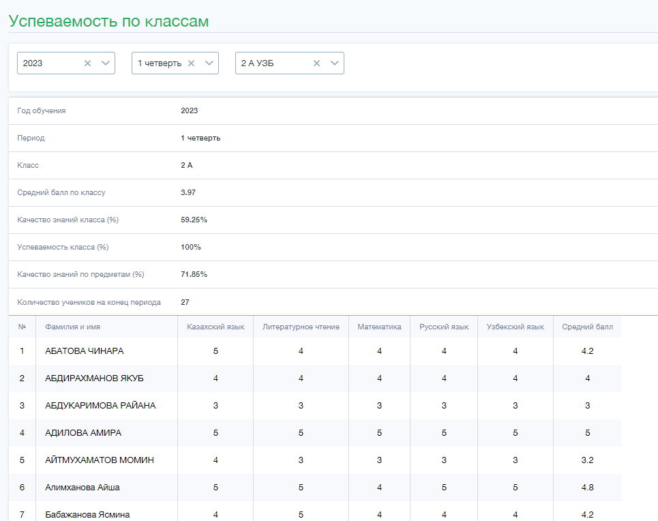Clear the 2023 year selection

pos(87,63)
